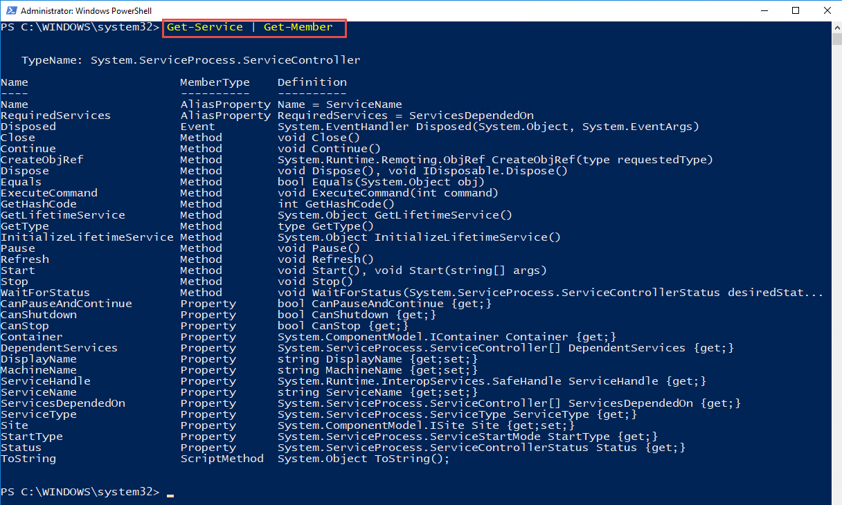The width and height of the screenshot is (842, 505).
Task: Click the 'Dispose' method name
Action: pos(25,171)
